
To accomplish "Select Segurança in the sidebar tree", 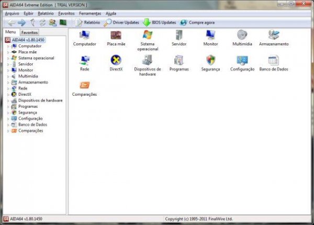I will (28, 113).
